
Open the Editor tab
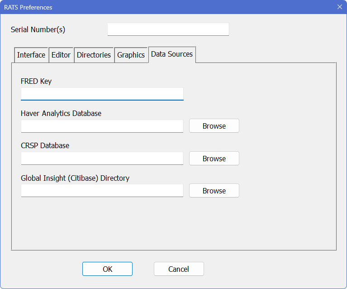61,55
